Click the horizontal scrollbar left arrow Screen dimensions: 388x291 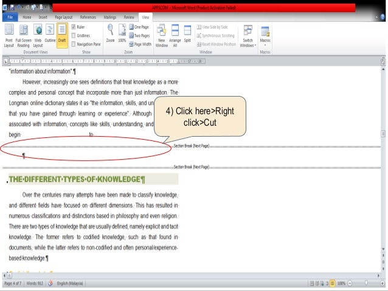pyautogui.click(x=4, y=275)
